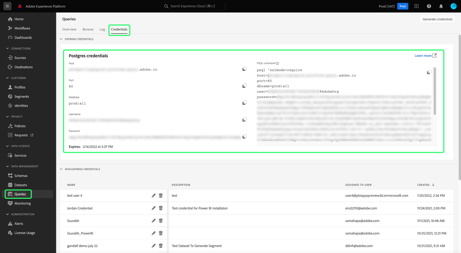Copy the Port value

pyautogui.click(x=244, y=85)
